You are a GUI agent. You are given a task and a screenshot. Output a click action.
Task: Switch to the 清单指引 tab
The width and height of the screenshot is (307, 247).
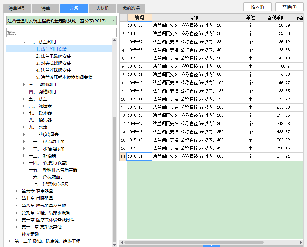point(17,8)
